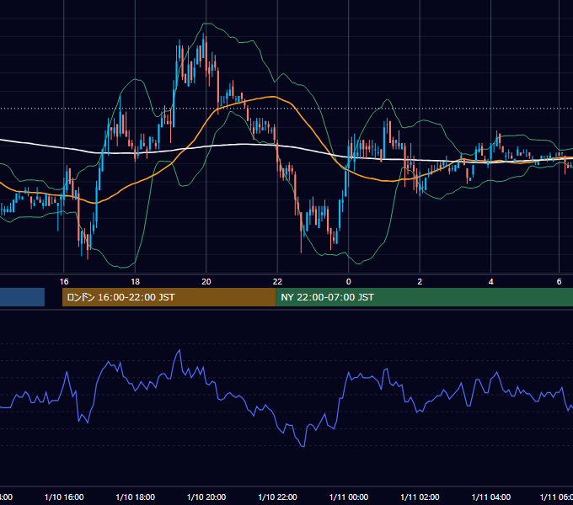Click the '1/11 04:00' label on the lower axis
Screen dimensions: 573x505
coord(490,497)
